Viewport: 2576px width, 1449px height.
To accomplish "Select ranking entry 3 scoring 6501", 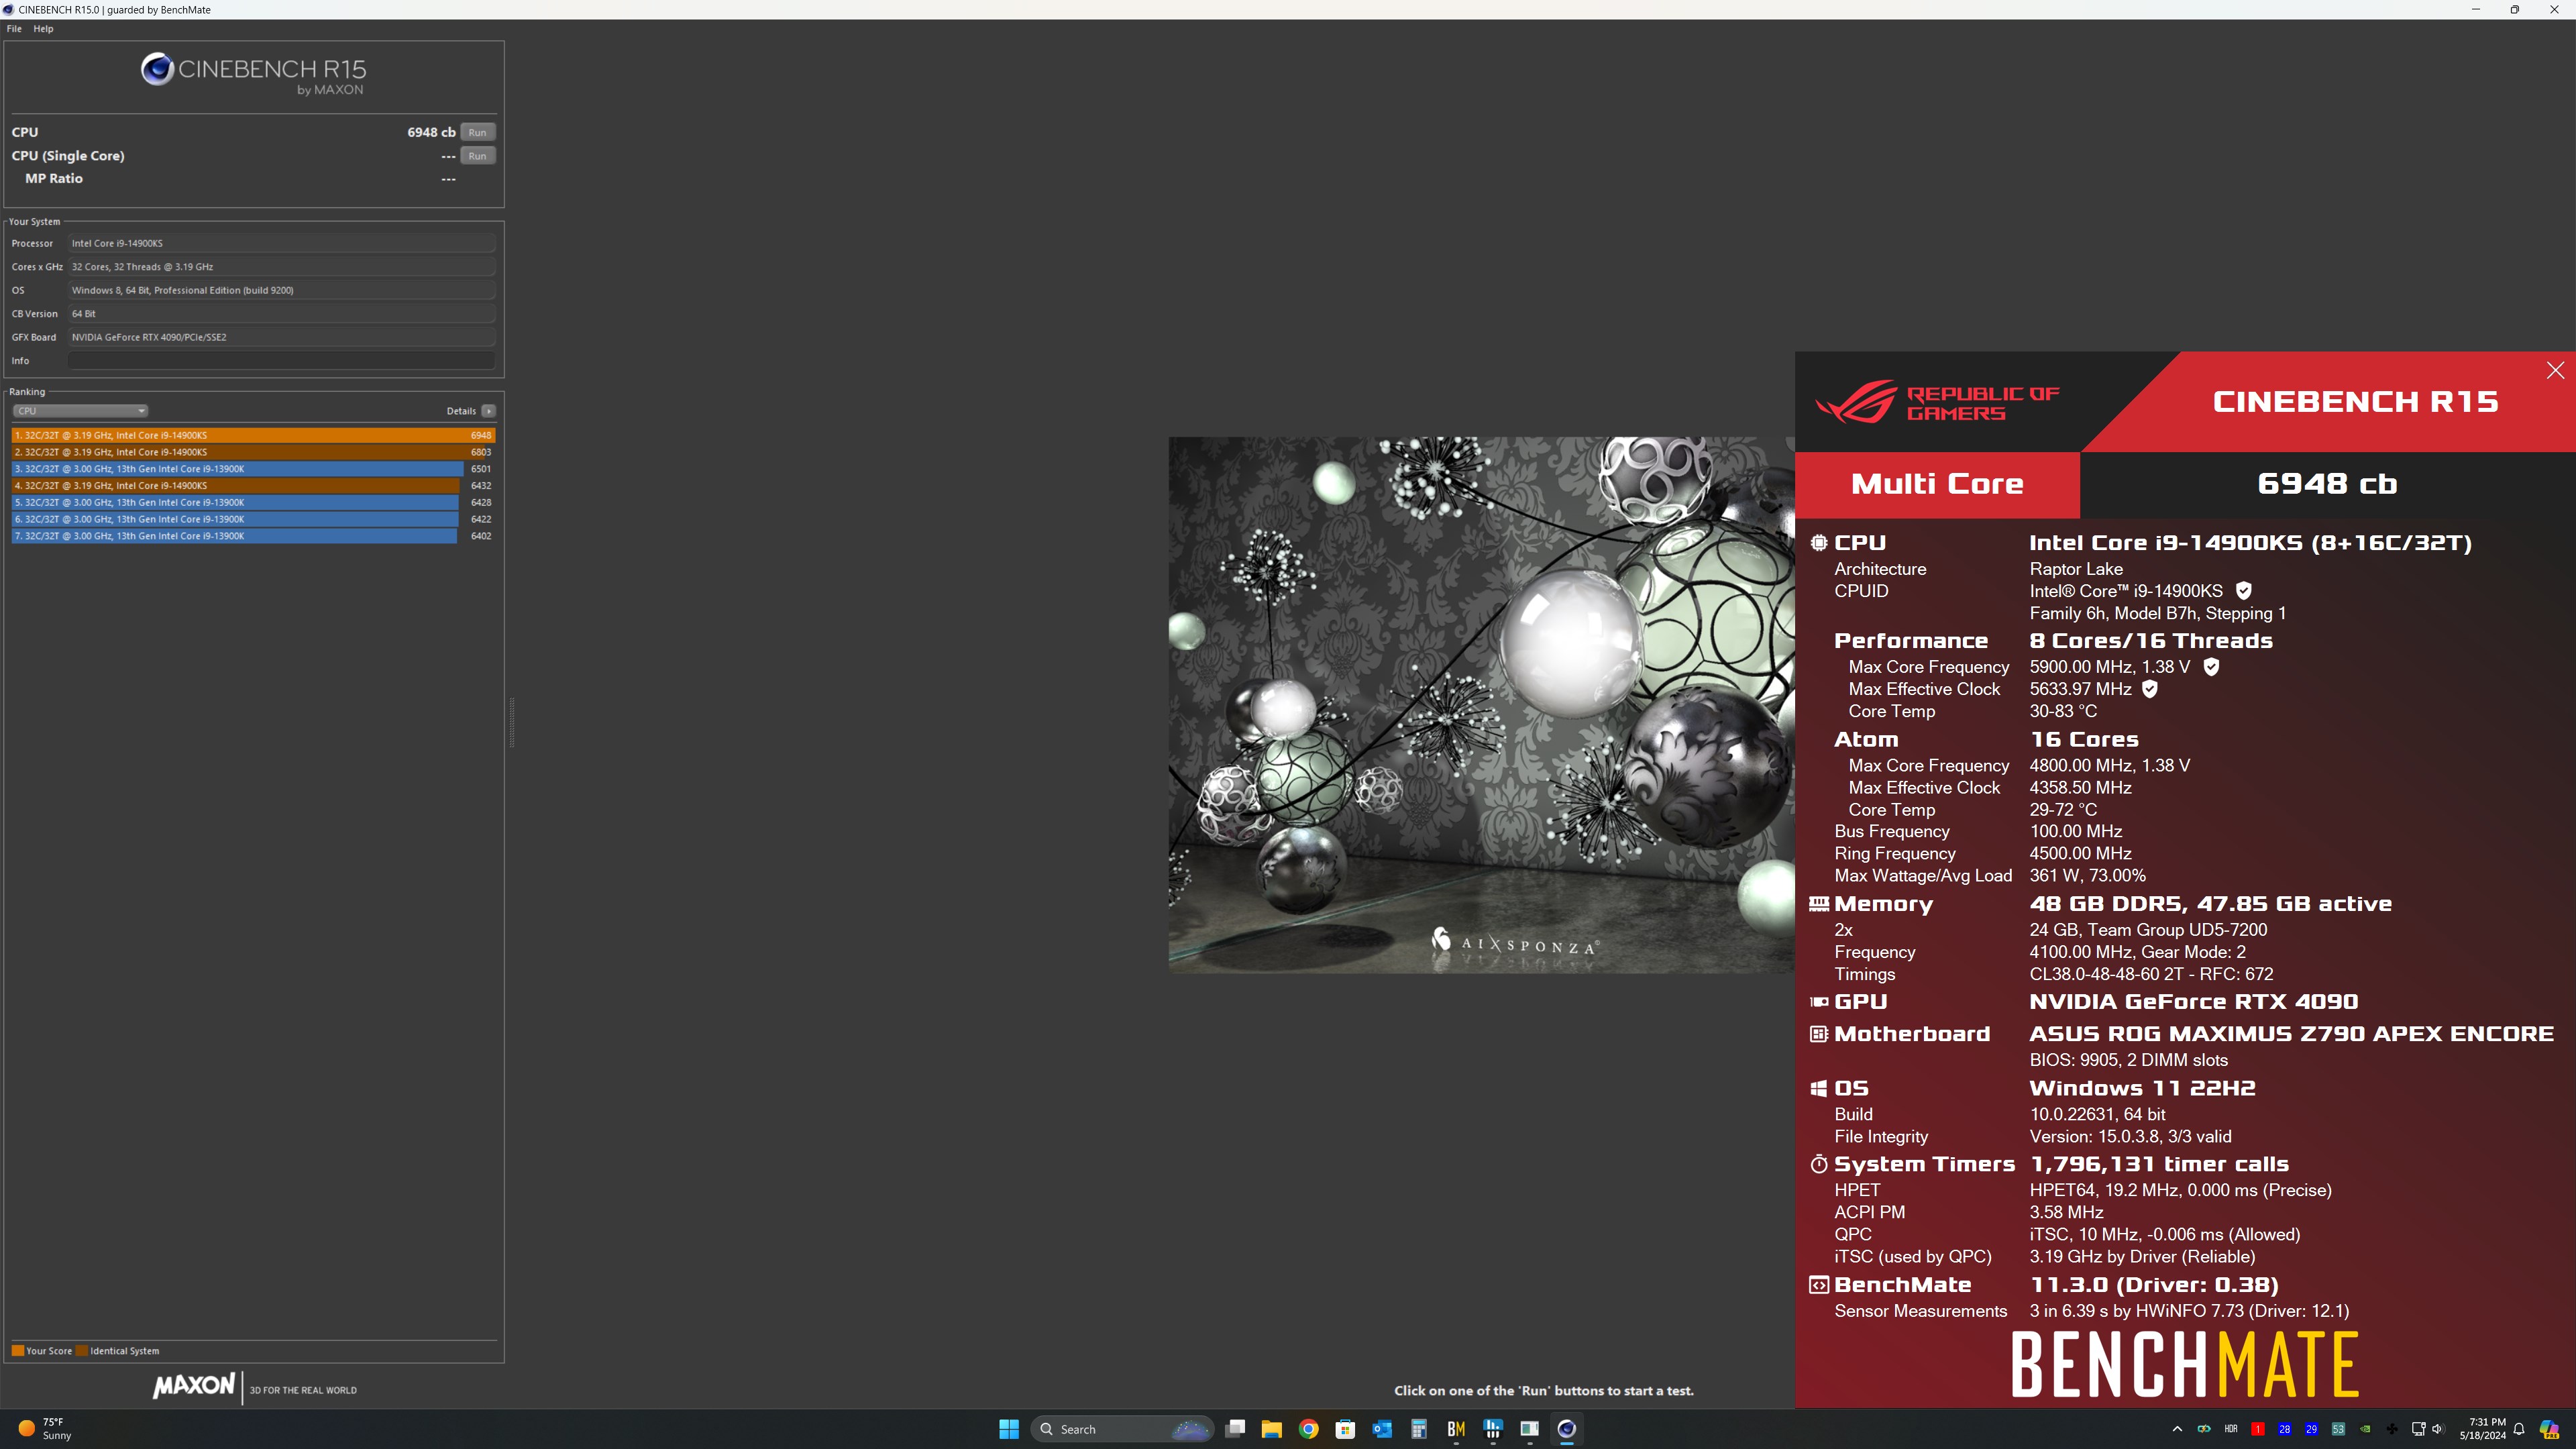I will point(253,469).
